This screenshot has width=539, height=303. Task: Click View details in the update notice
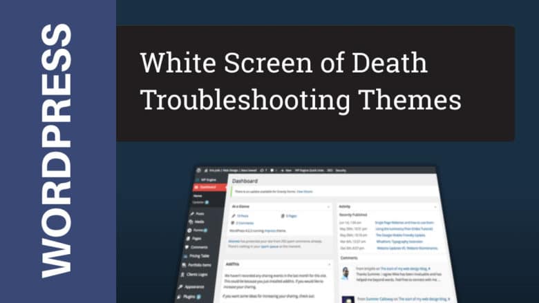305,191
